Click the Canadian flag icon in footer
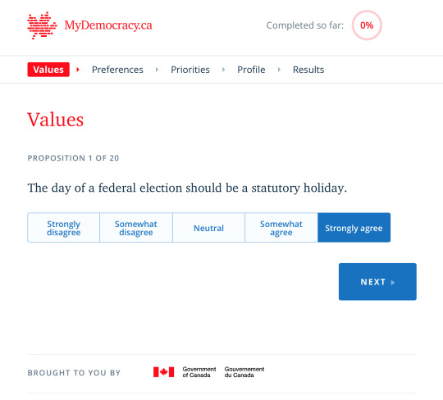Viewport: 443px width, 400px height. click(x=163, y=372)
